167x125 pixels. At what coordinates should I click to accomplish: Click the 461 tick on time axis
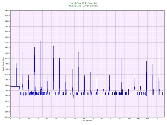point(102,119)
